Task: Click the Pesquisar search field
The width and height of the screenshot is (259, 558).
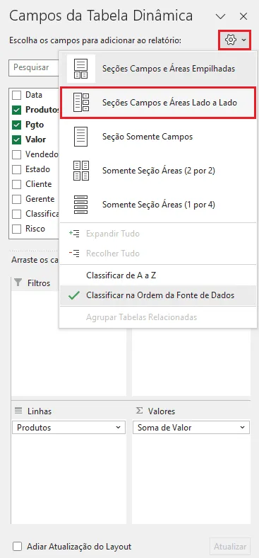Action: (x=34, y=67)
